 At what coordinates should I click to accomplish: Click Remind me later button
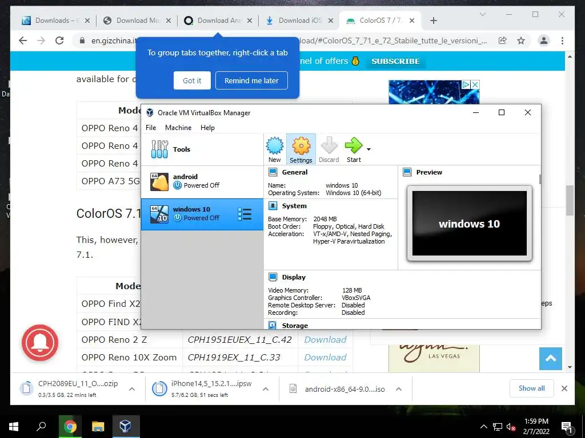click(251, 80)
